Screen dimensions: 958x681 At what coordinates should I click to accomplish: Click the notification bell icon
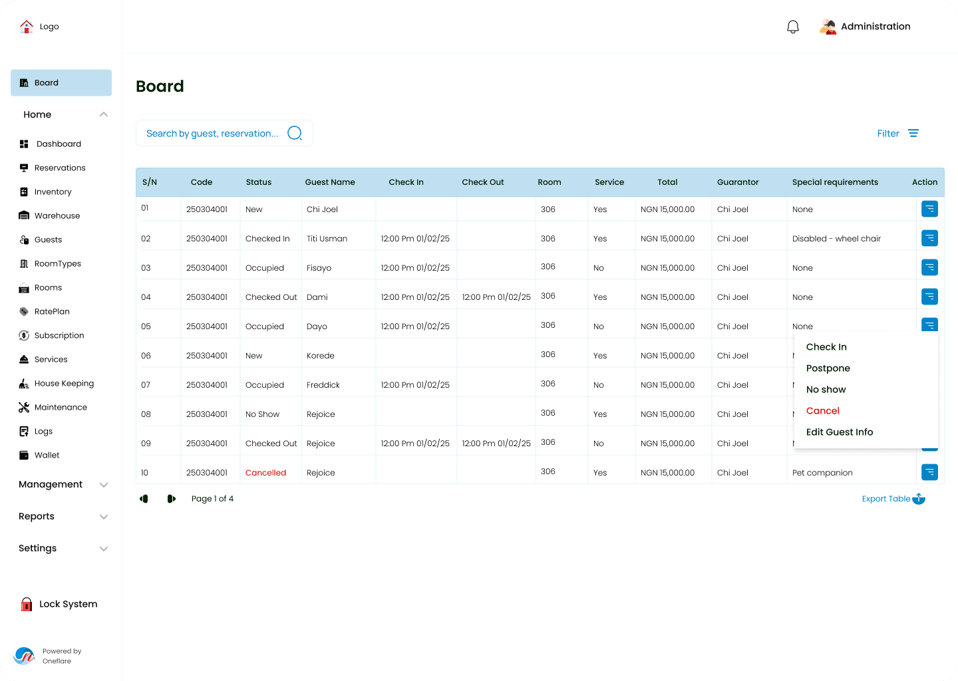(792, 27)
